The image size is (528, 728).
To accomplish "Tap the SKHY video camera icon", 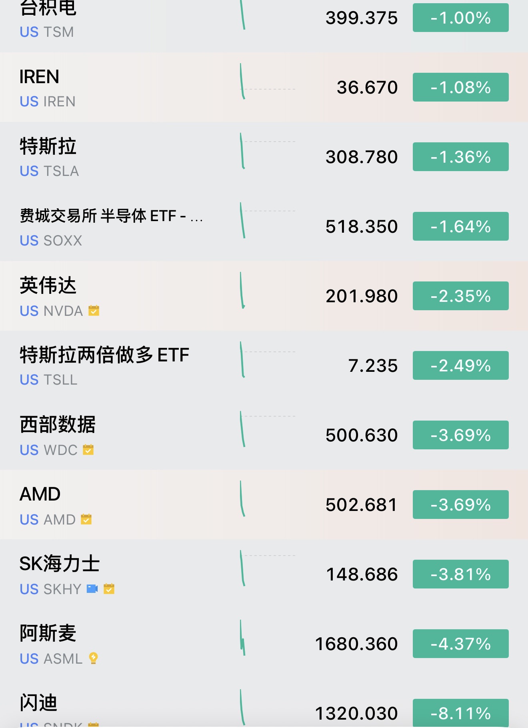I will point(92,588).
